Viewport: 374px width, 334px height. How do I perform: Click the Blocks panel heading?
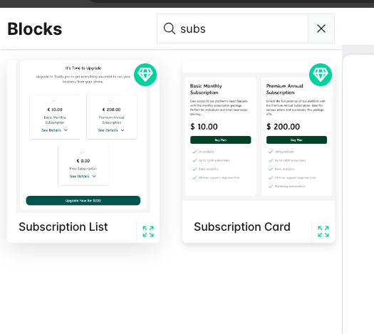35,29
